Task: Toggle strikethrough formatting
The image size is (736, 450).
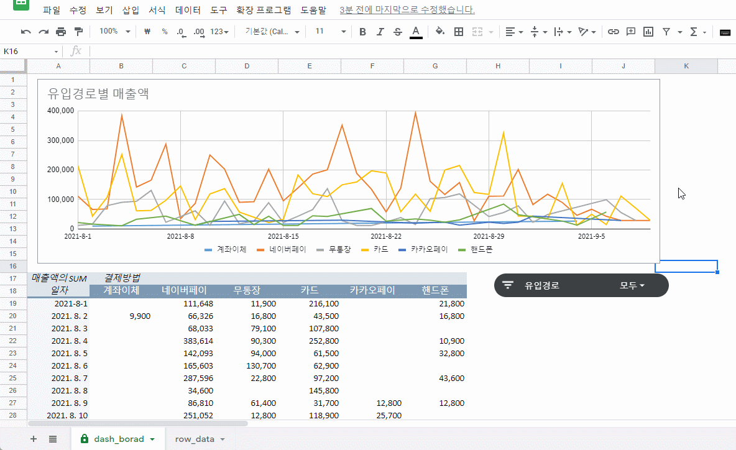Action: [398, 32]
